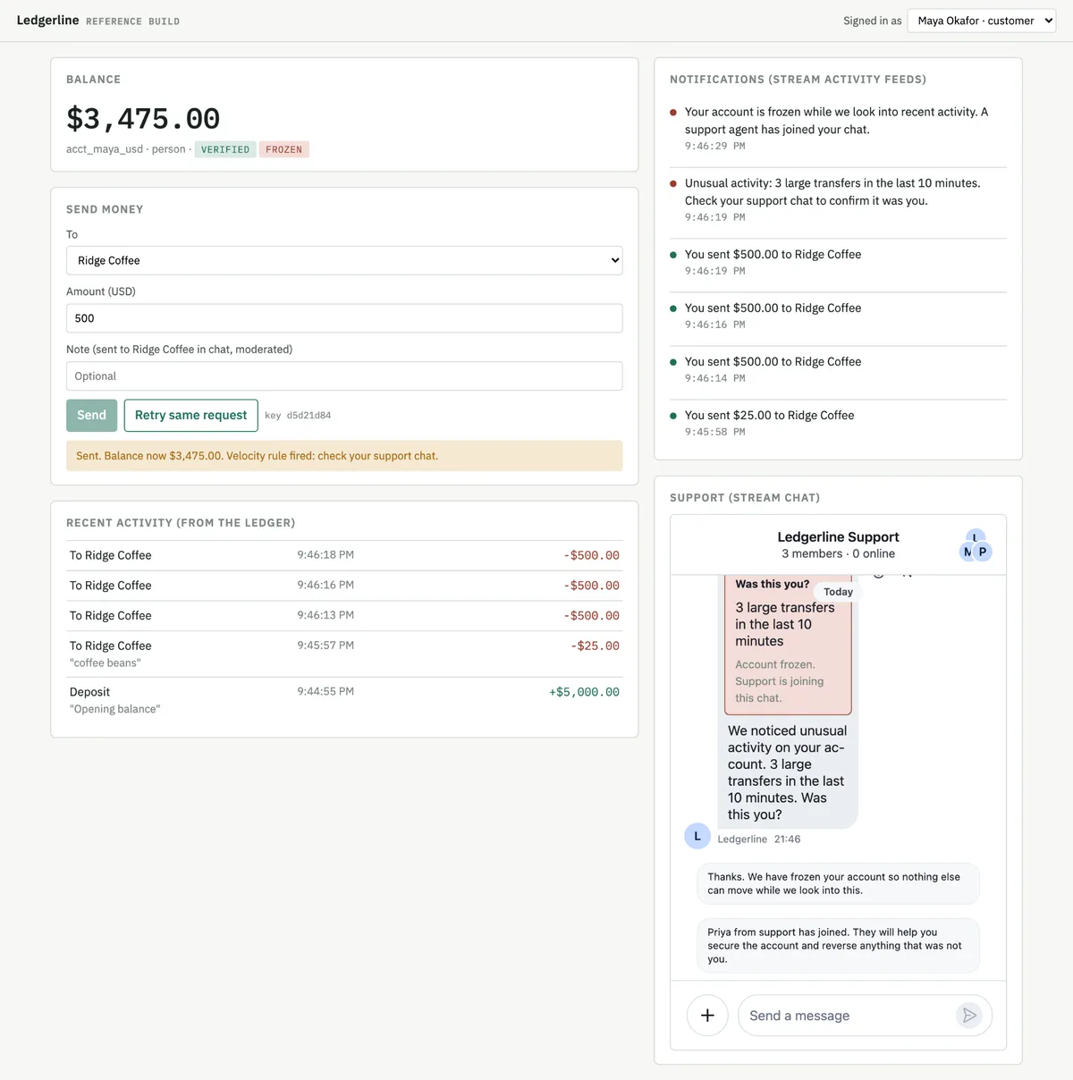
Task: Click the Ledgerline logo text
Action: [x=47, y=20]
